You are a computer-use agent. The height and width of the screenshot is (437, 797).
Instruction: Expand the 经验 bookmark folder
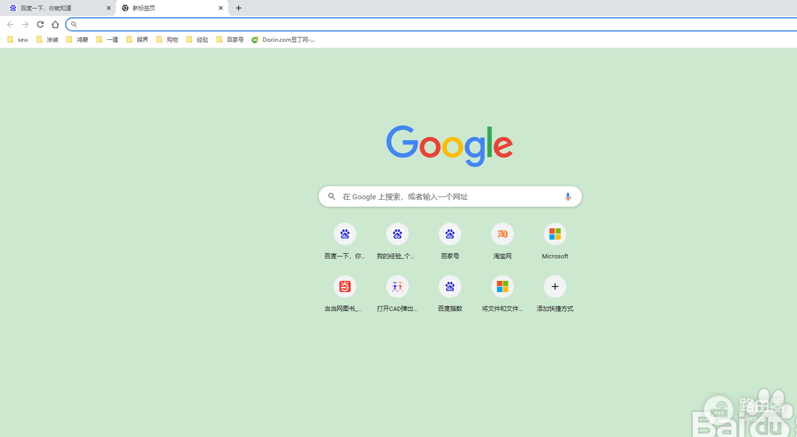pyautogui.click(x=197, y=40)
